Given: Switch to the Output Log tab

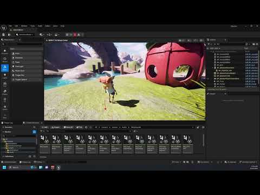Looking at the screenshot, I should (7, 123).
